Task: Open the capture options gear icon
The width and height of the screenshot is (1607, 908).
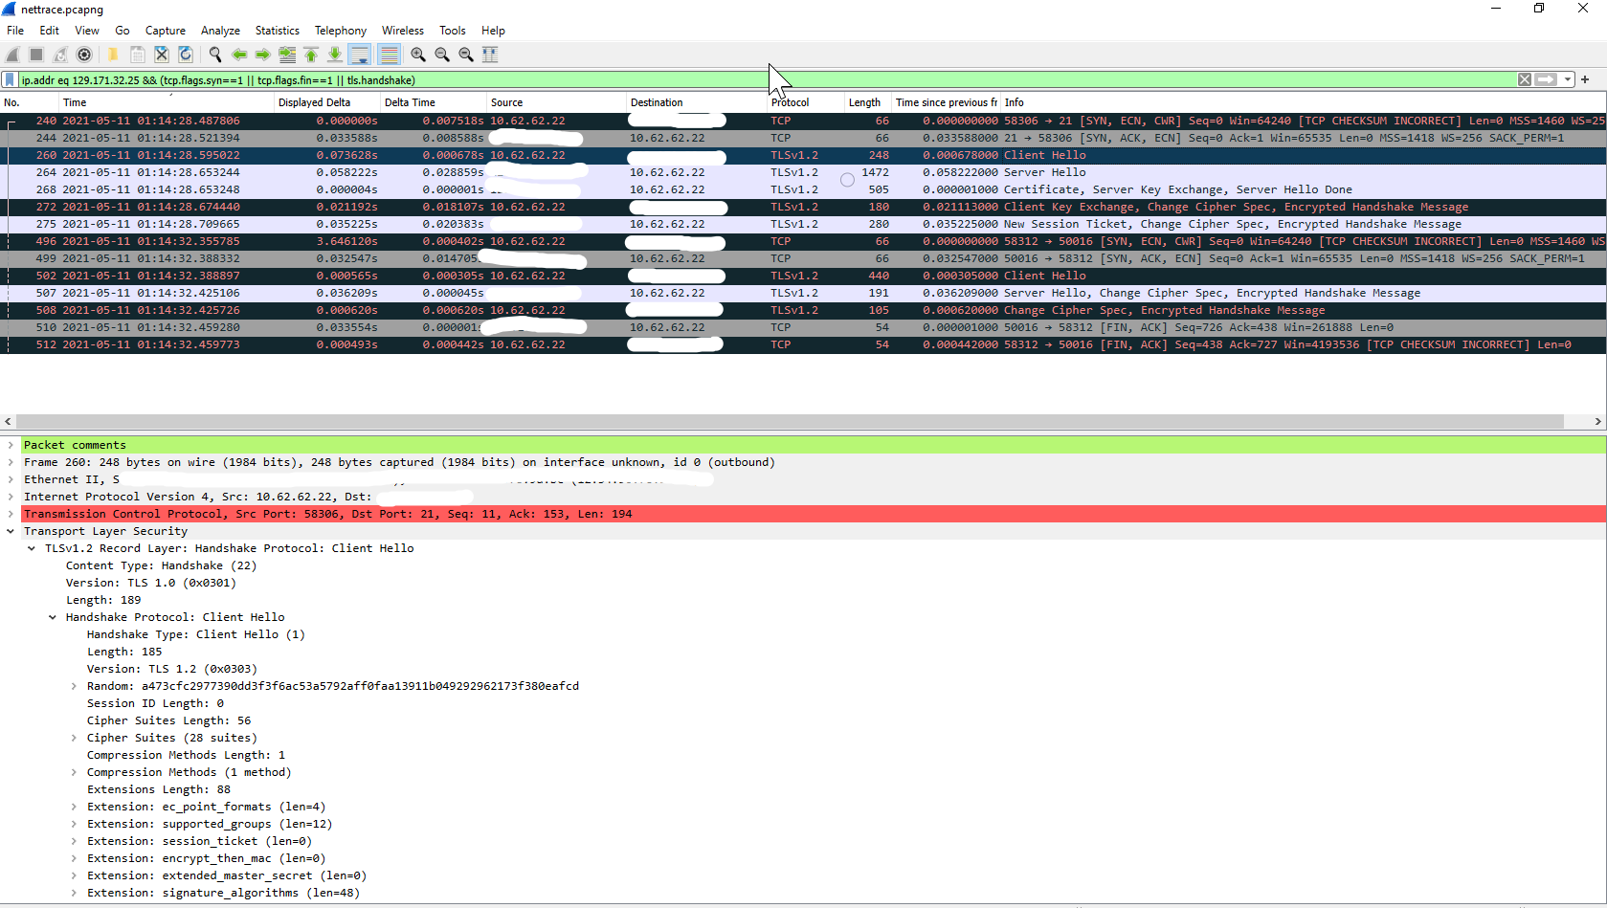Action: (84, 55)
